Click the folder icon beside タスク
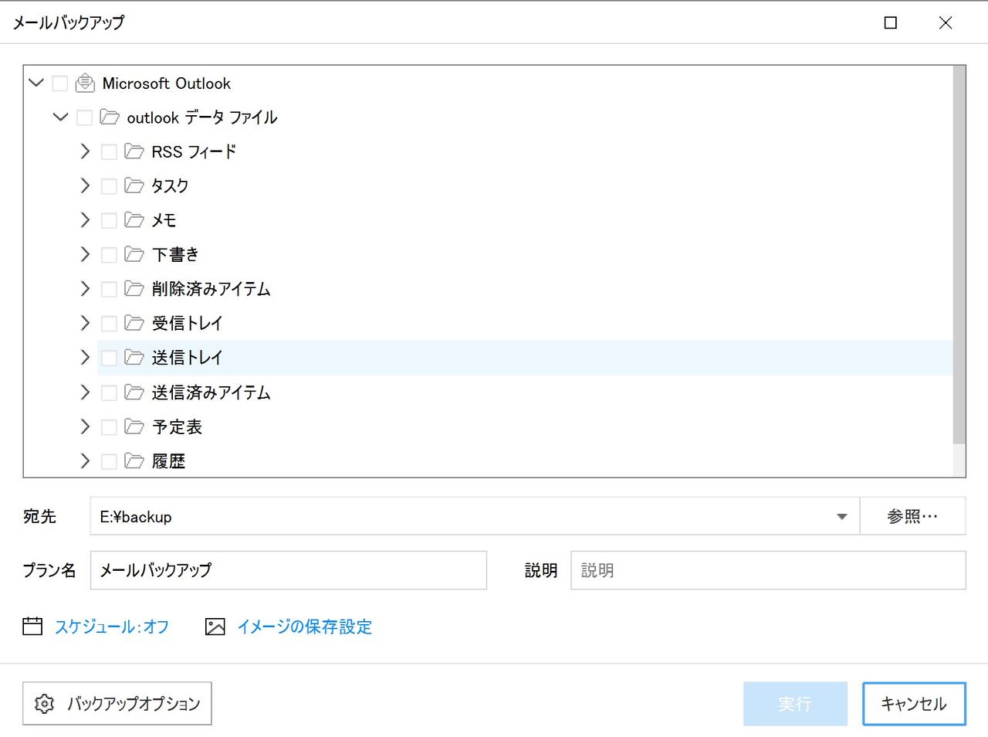Screen dimensions: 988x737 tap(134, 186)
